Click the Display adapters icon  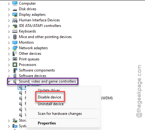pyautogui.click(x=15, y=15)
